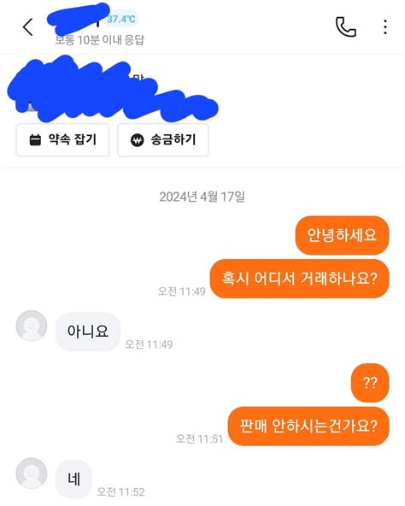Click the calendar icon in 약속 잡기
This screenshot has height=506, width=405.
click(x=35, y=139)
